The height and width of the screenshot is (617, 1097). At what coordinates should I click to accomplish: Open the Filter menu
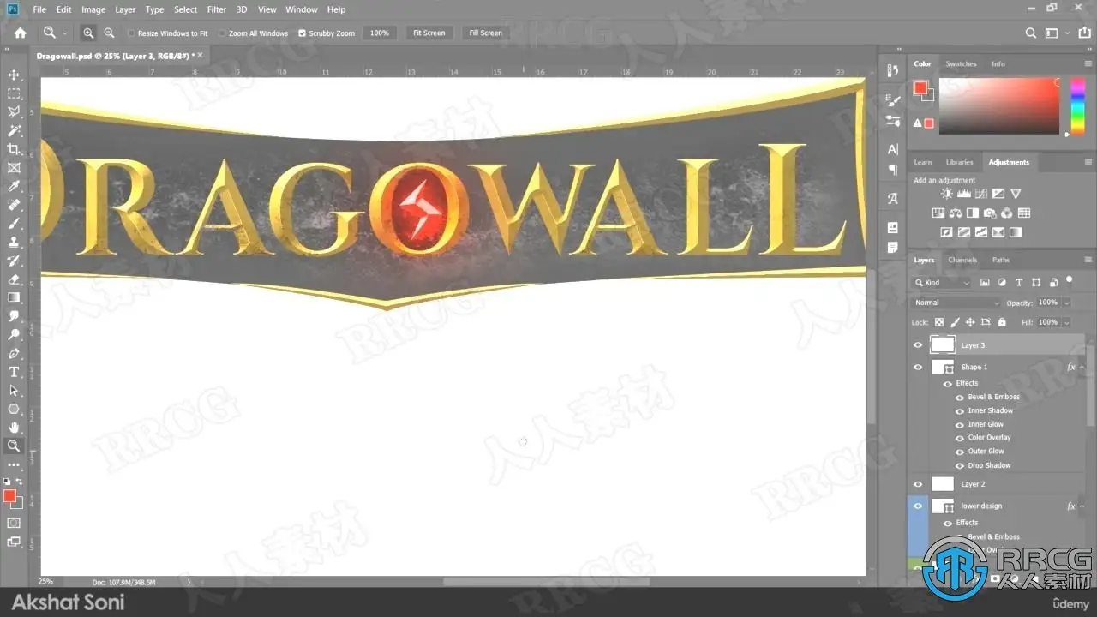tap(217, 9)
